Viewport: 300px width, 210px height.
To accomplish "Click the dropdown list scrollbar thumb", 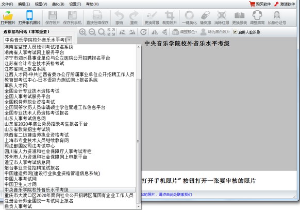I will (138, 141).
